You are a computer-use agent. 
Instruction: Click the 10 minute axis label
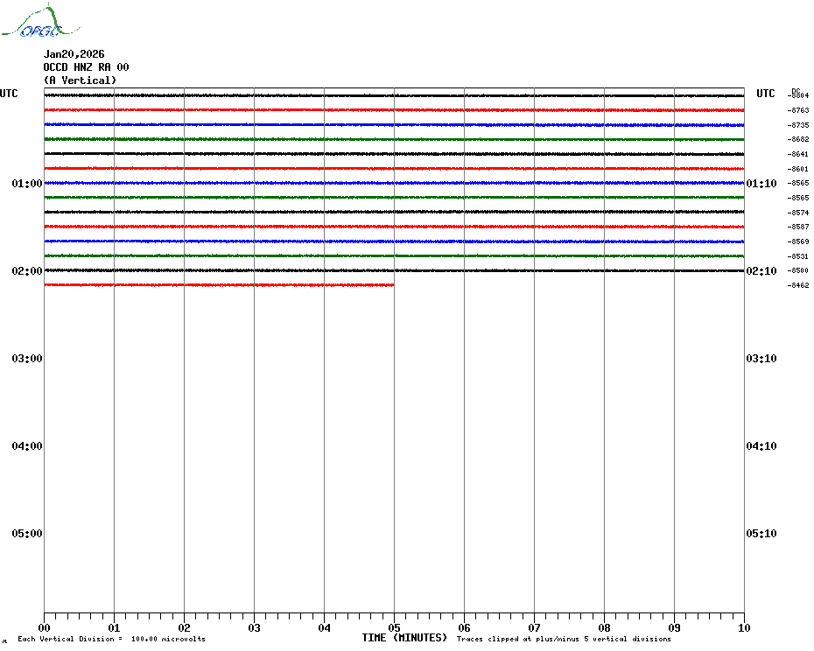pos(744,628)
